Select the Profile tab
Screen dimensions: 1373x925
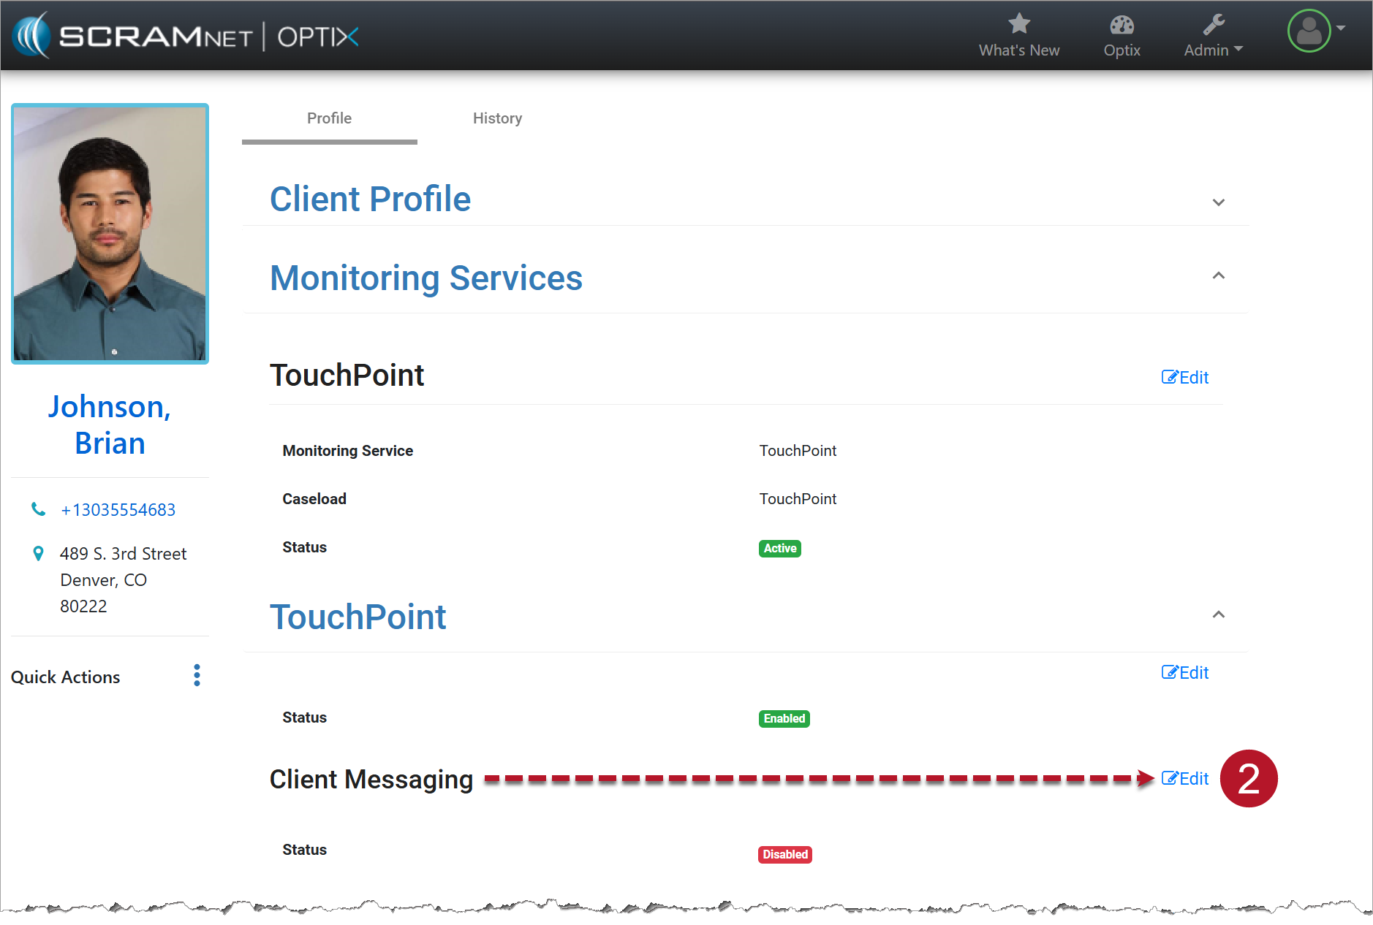pos(329,118)
